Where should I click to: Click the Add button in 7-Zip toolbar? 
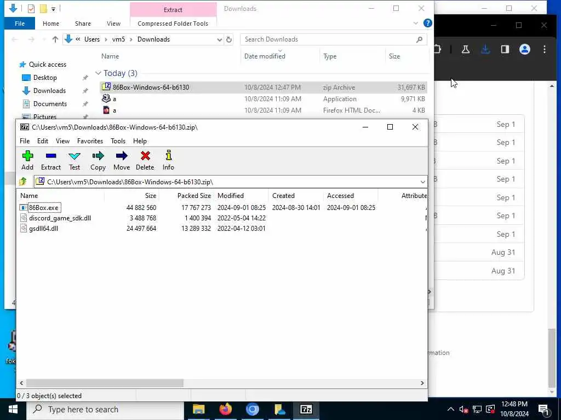27,160
